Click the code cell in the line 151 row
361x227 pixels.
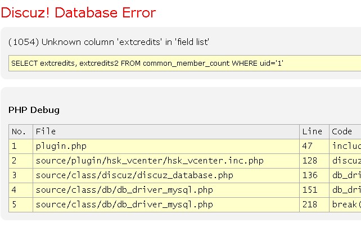point(345,190)
